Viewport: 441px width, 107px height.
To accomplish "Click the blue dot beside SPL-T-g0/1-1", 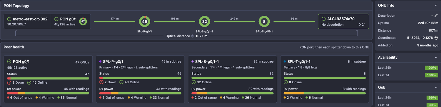I will pyautogui.click(x=285, y=62).
